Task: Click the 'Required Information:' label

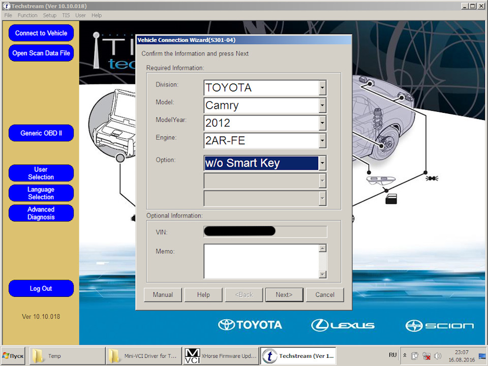Action: [x=175, y=68]
